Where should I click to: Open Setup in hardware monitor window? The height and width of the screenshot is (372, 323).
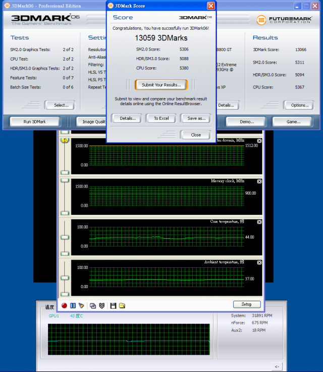point(247,304)
